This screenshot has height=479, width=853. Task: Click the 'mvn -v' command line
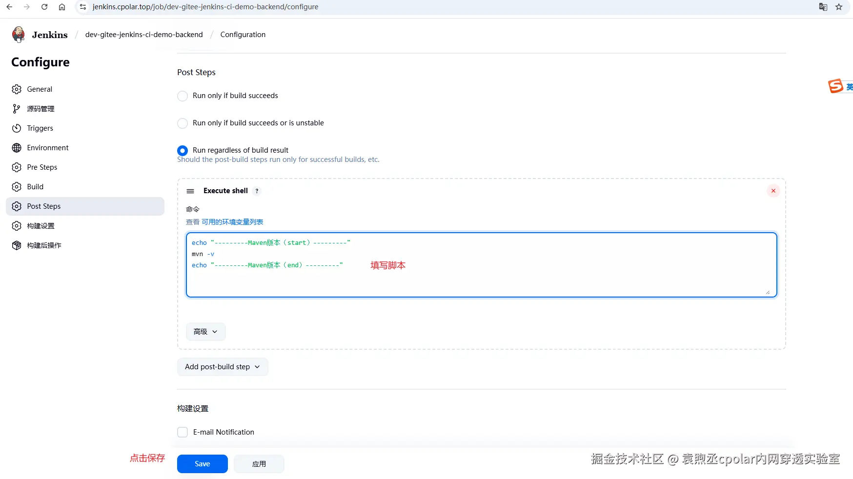click(203, 254)
